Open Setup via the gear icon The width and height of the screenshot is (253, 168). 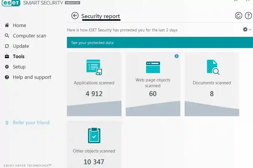click(x=7, y=67)
